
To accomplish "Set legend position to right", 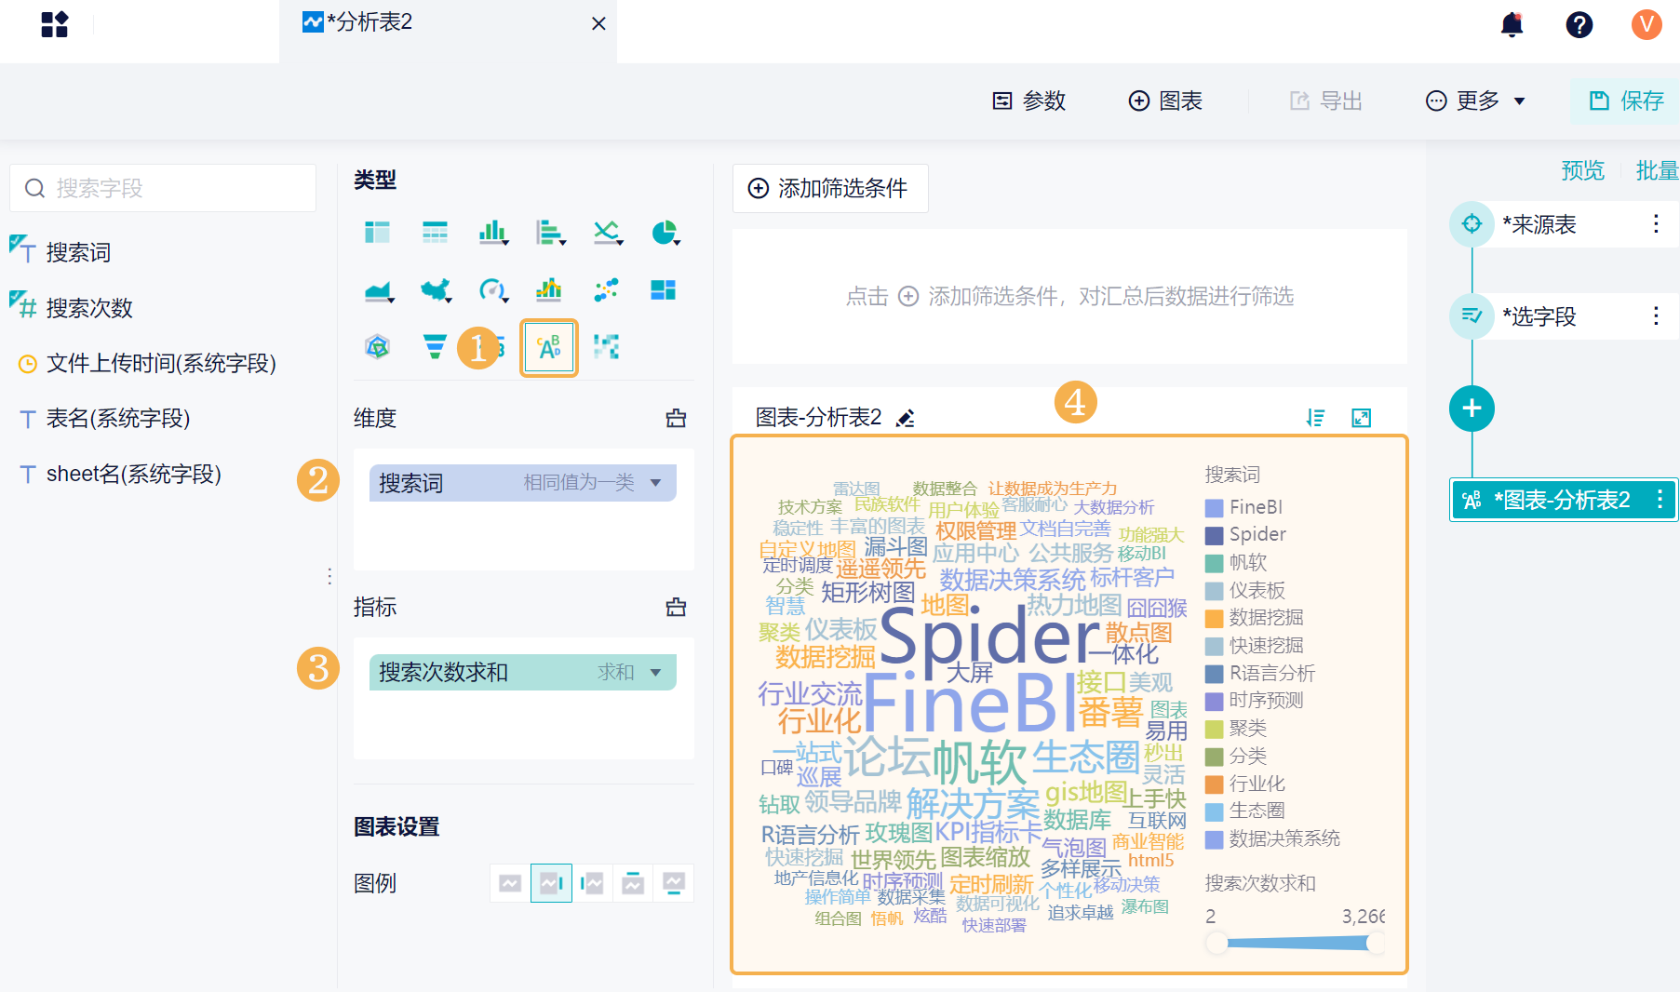I will click(551, 883).
